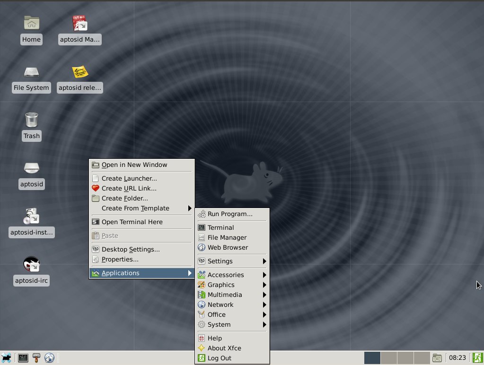
Task: Choose Open Terminal Here
Action: [x=141, y=222]
